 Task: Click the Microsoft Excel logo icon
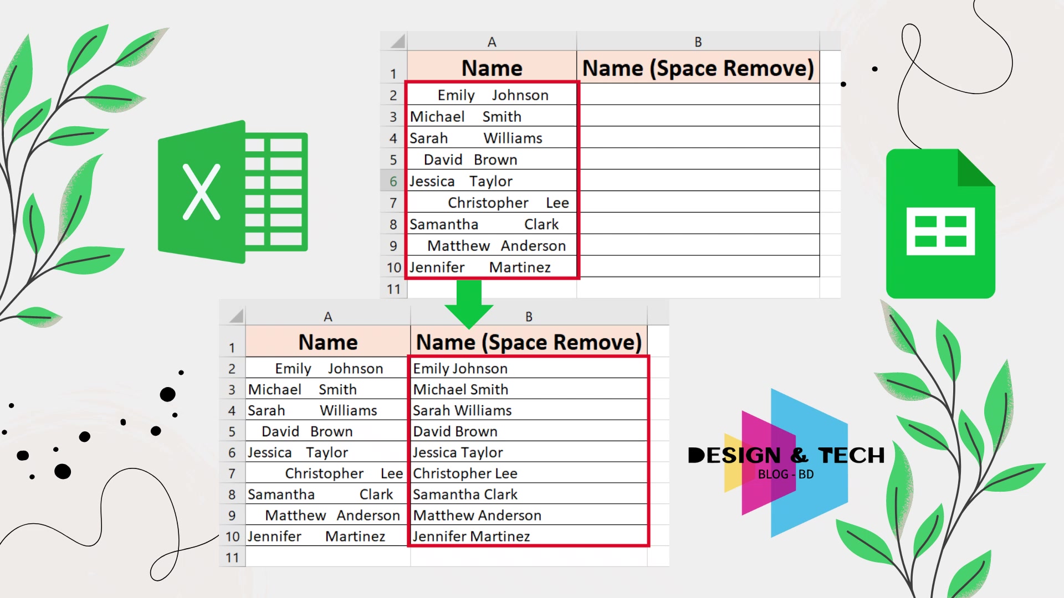point(233,192)
